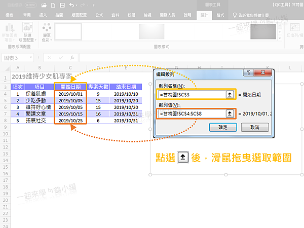
Task: Click new document icon in quick access toolbar
Action: pos(53,5)
